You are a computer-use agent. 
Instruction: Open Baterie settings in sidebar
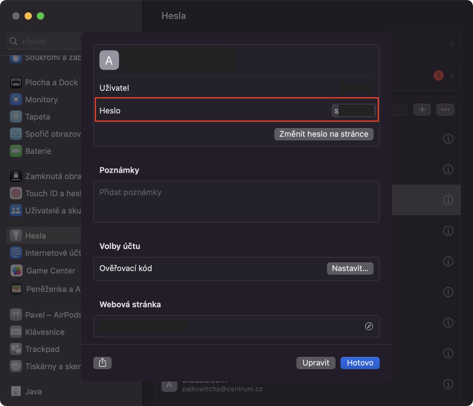point(38,151)
